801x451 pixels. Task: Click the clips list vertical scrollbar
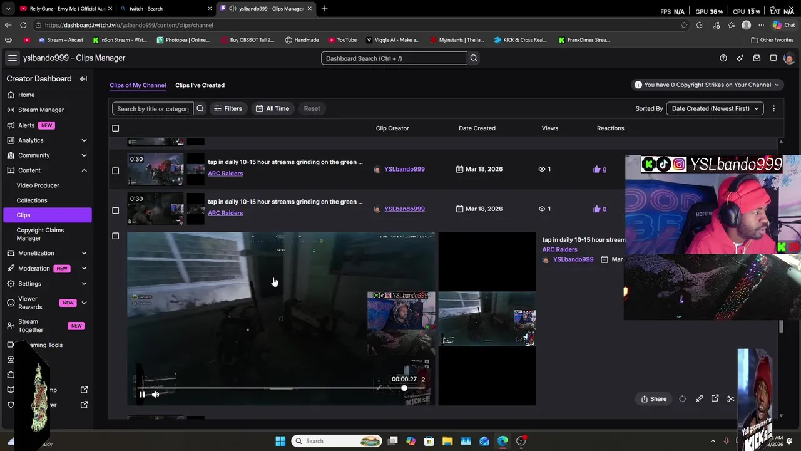pos(780,326)
